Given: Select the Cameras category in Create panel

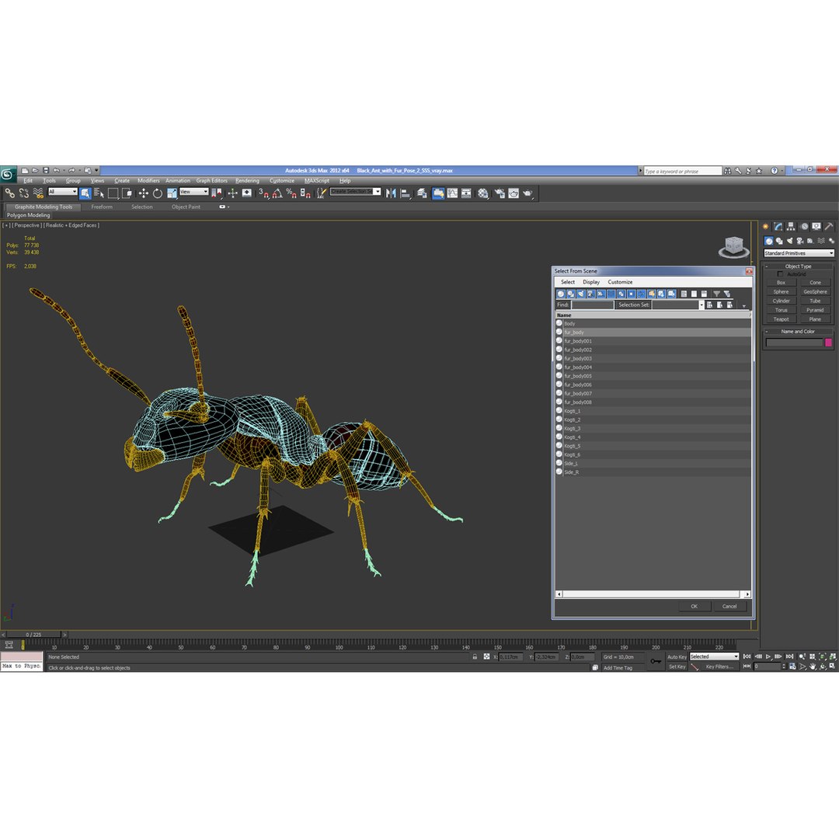Looking at the screenshot, I should pos(800,241).
